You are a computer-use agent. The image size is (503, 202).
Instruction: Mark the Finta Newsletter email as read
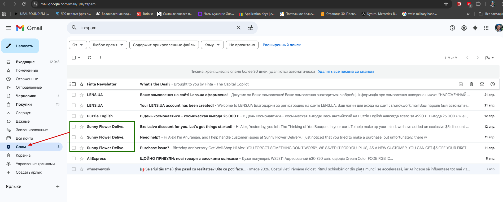[x=482, y=84]
